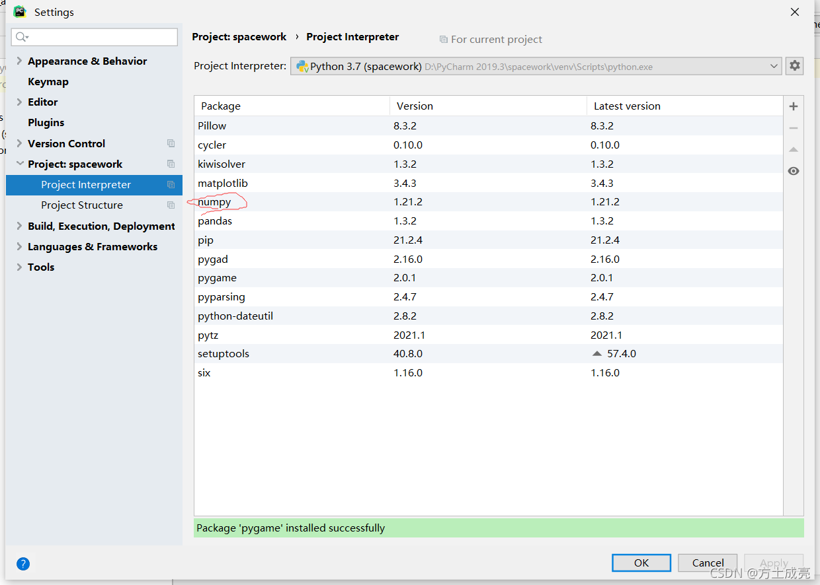Click the remove package minus icon
This screenshot has width=820, height=585.
(794, 128)
